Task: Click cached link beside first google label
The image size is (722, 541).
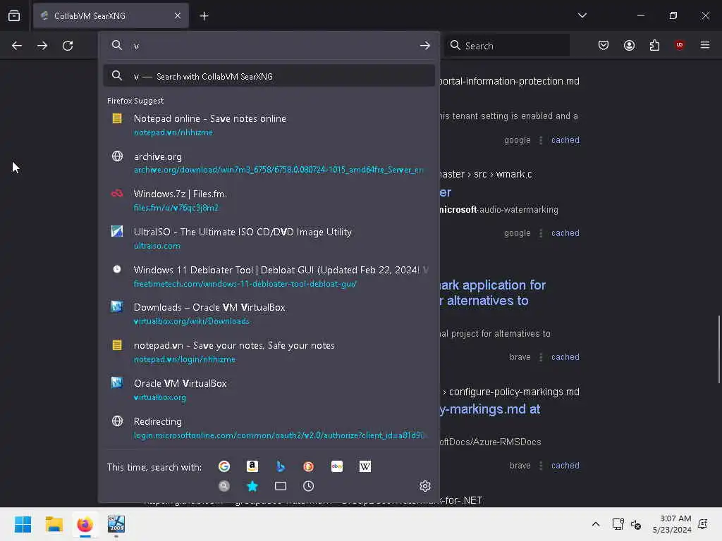Action: coord(565,140)
